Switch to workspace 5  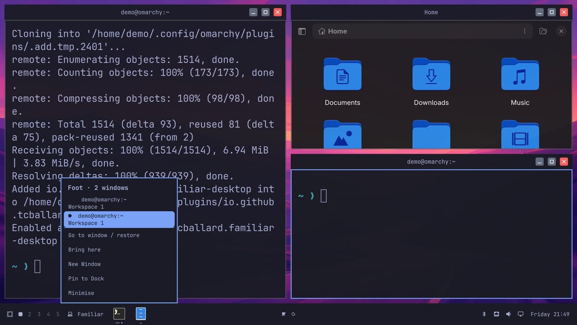click(x=58, y=314)
